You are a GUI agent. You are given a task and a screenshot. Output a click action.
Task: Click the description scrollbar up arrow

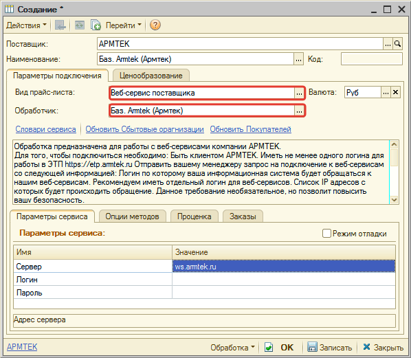click(395, 144)
